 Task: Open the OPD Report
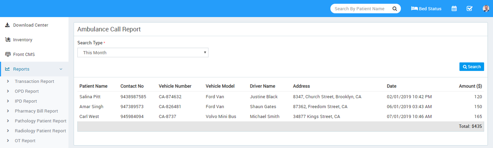tap(27, 91)
